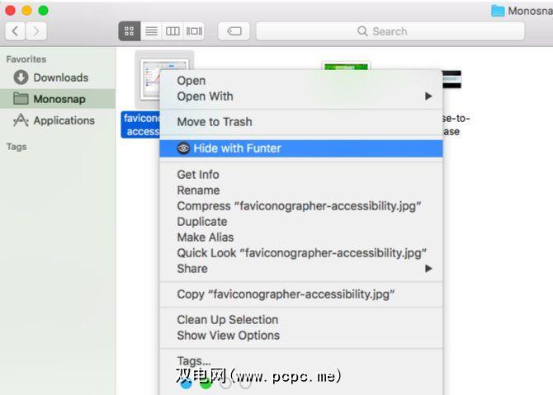Select Move to Trash
The image size is (553, 395).
(x=215, y=122)
